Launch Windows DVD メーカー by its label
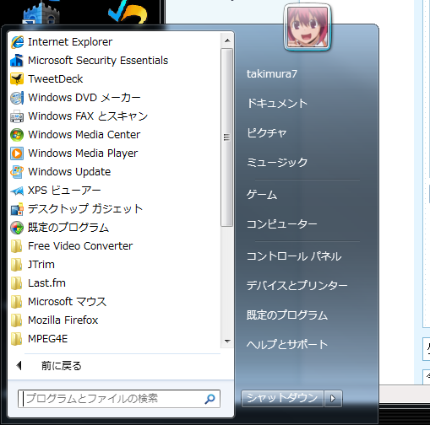 tap(84, 98)
